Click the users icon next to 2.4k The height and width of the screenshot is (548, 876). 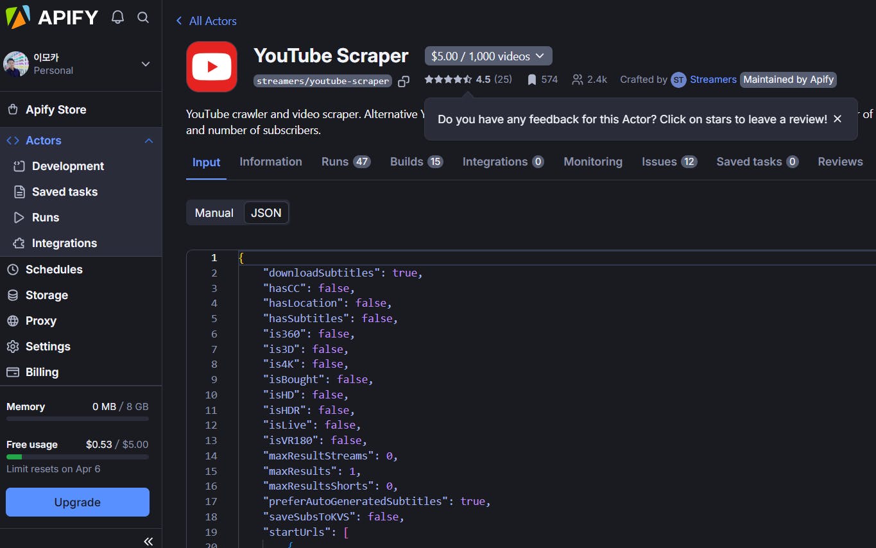tap(578, 80)
